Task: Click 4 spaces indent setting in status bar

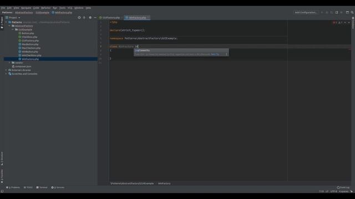Action: click(344, 192)
